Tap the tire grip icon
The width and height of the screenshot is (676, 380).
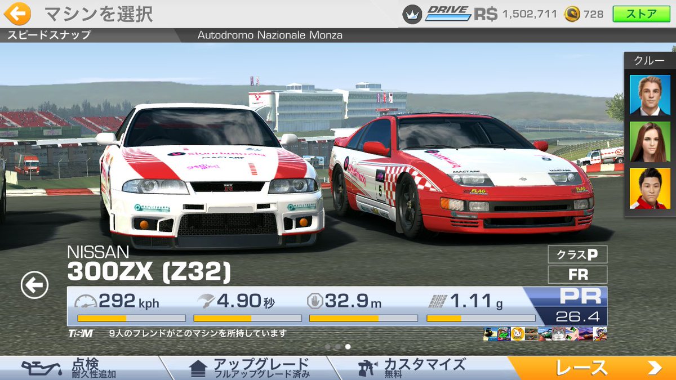pyautogui.click(x=438, y=302)
